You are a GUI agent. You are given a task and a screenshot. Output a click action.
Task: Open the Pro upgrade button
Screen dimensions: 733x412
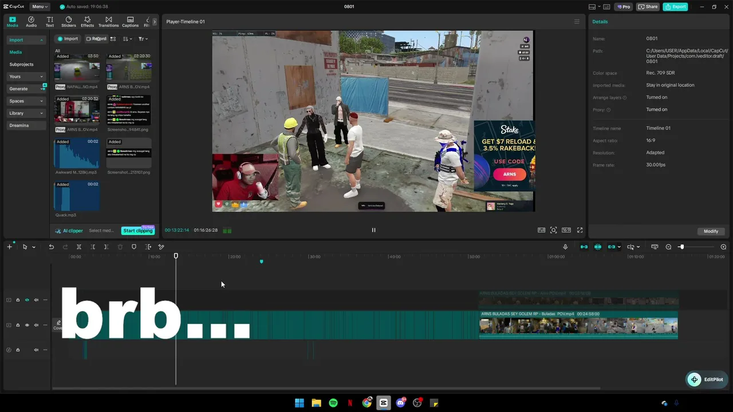coord(623,7)
